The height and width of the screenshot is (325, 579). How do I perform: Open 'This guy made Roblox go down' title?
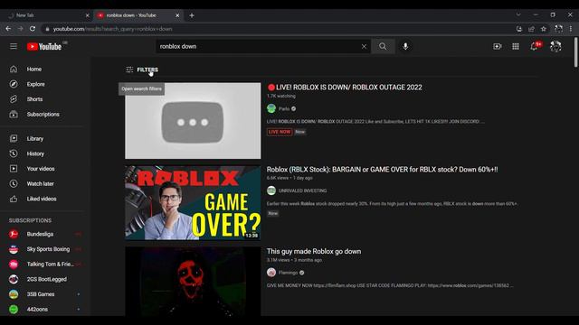point(314,251)
